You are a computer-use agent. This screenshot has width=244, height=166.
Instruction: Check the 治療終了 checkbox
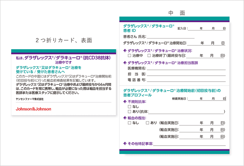coord(149,56)
